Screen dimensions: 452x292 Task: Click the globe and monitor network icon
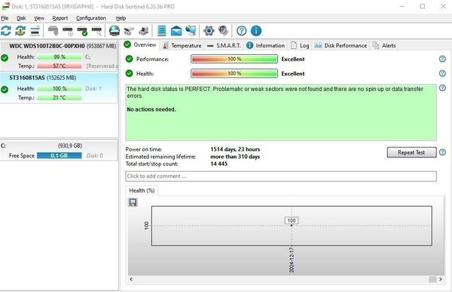click(191, 31)
